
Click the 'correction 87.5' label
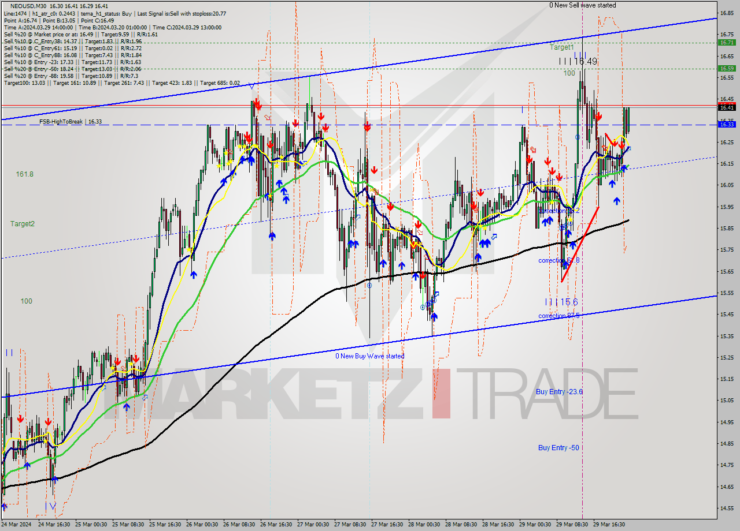pos(559,316)
